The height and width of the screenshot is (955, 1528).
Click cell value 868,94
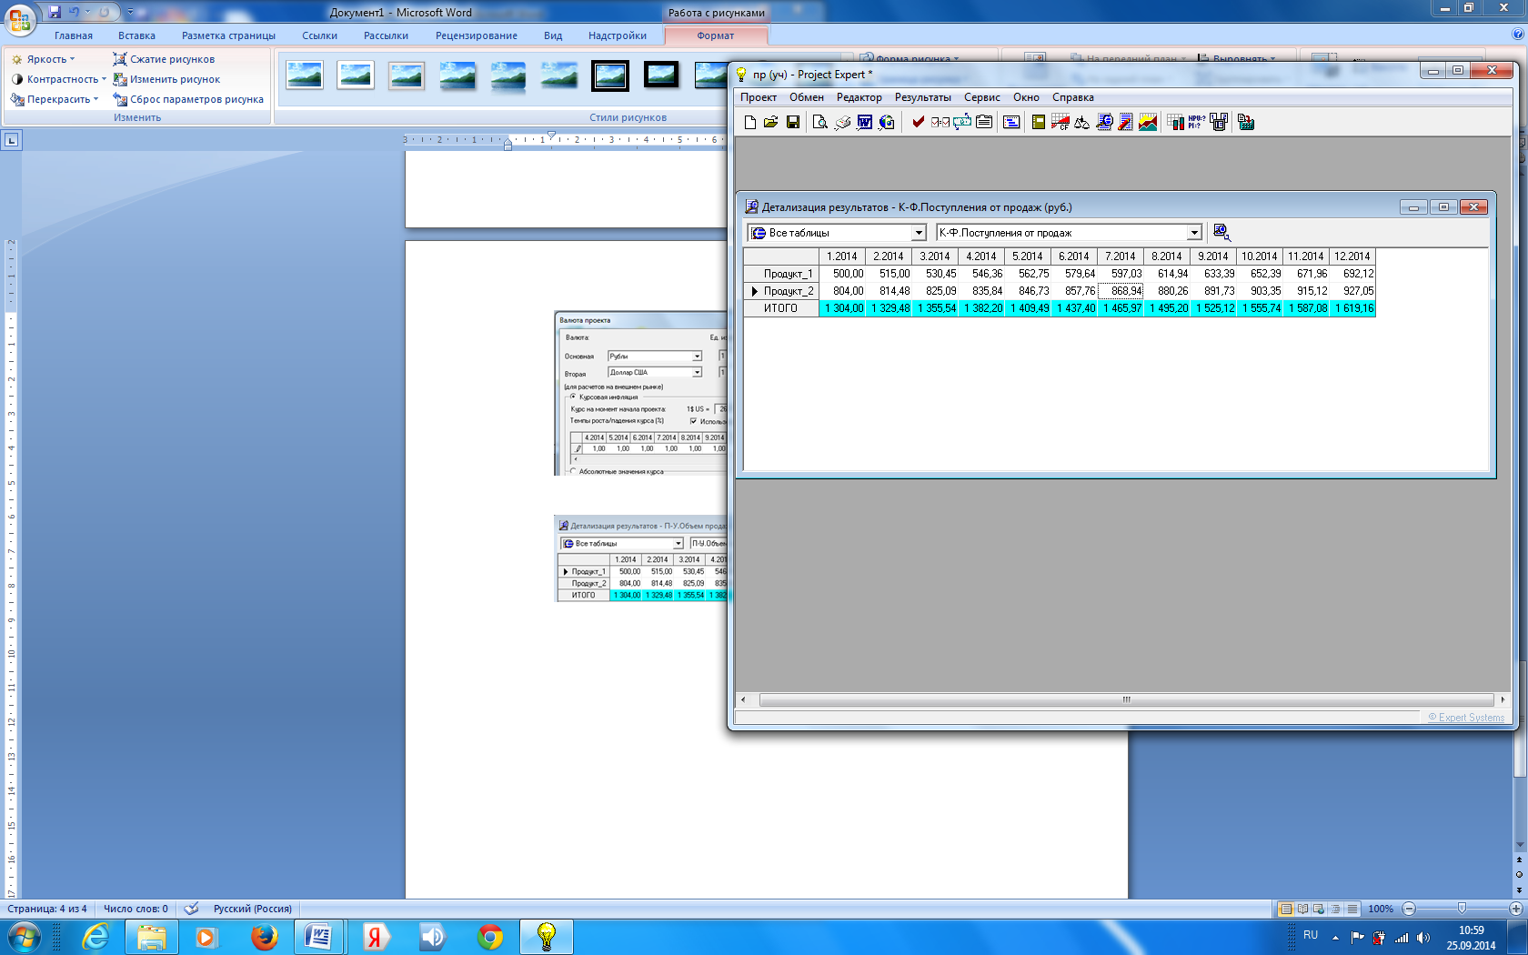pyautogui.click(x=1121, y=291)
